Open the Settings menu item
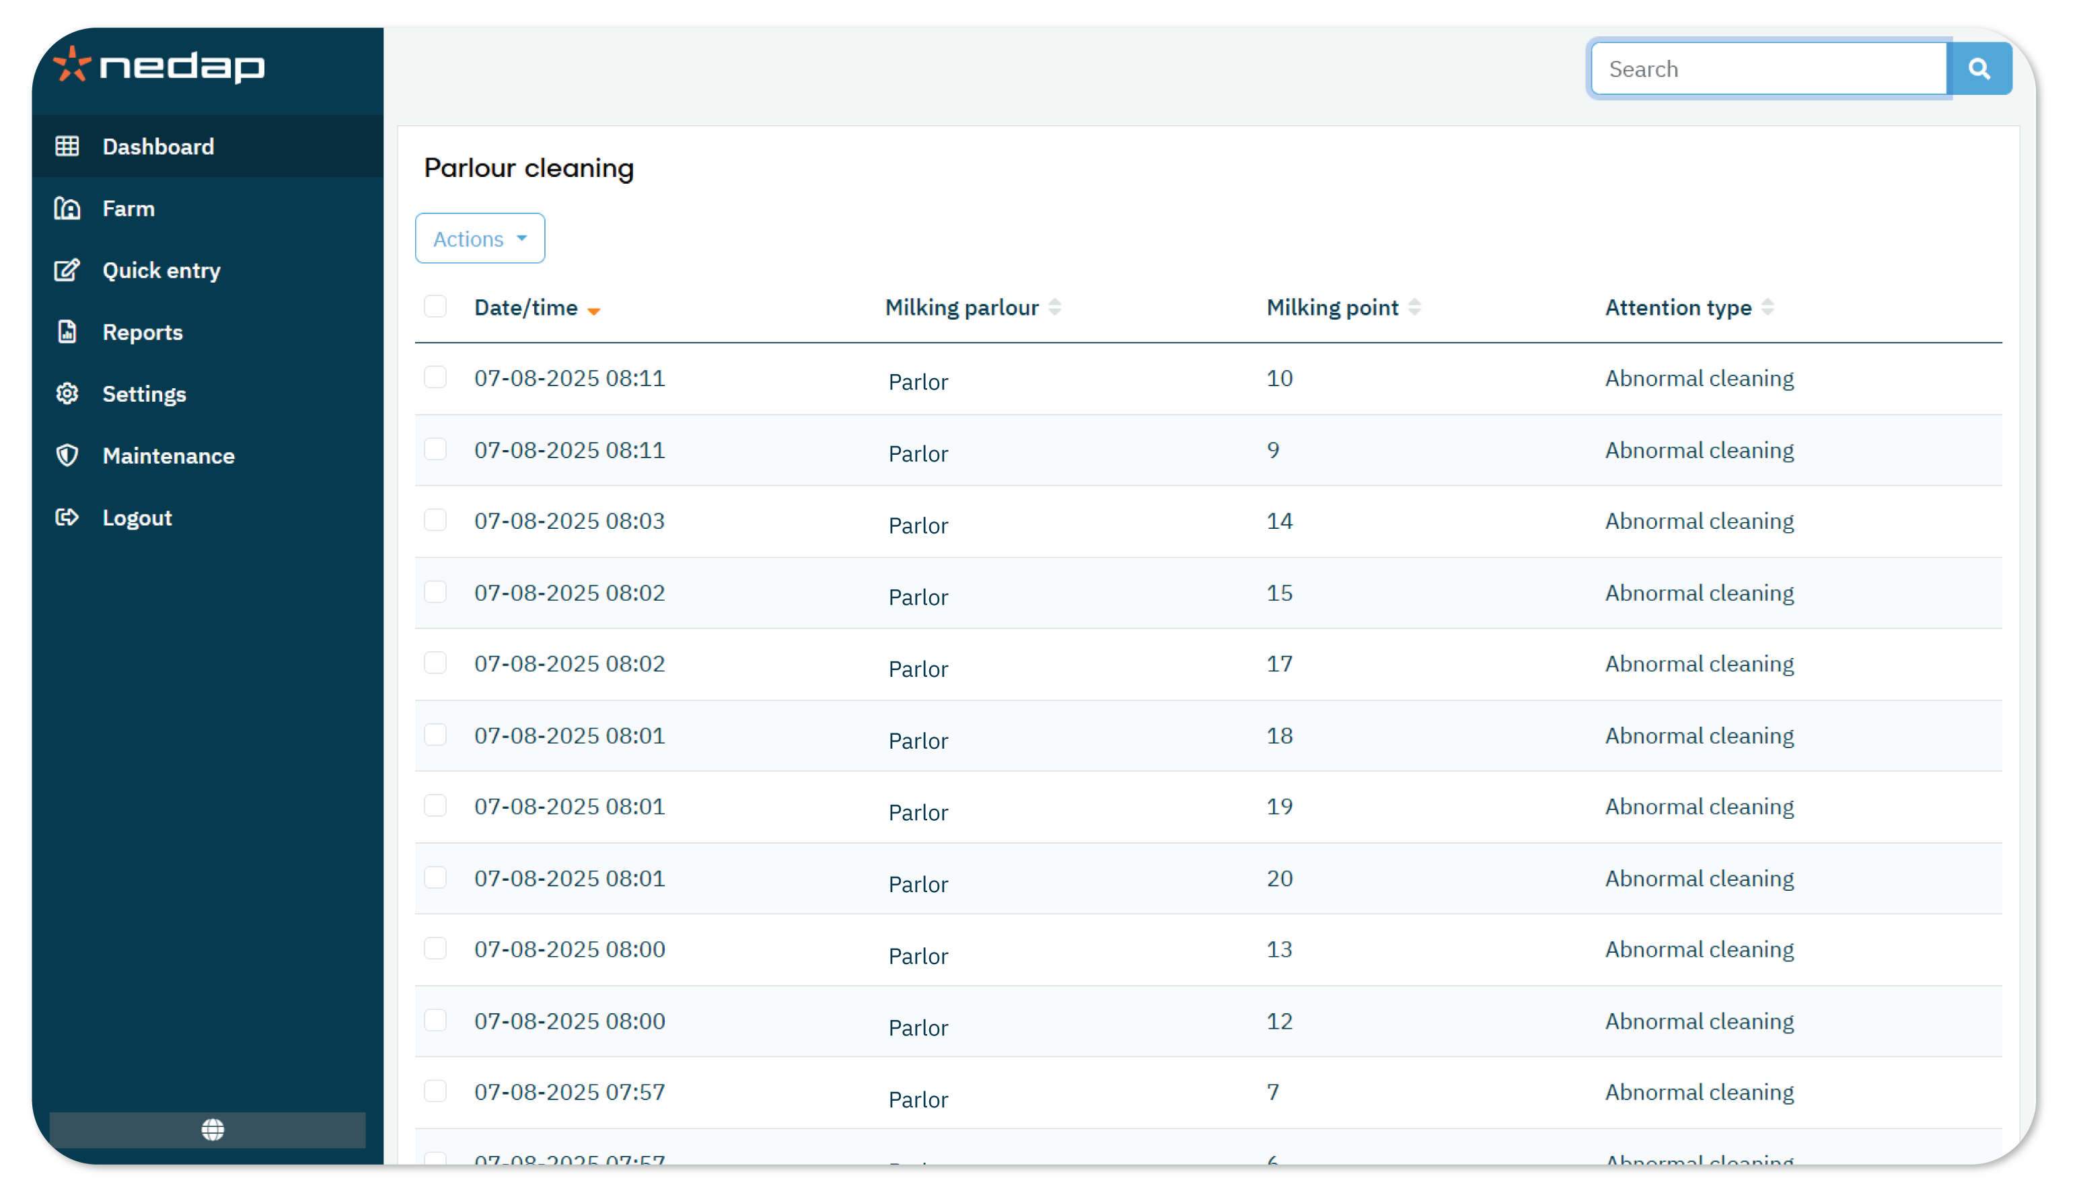 207,394
